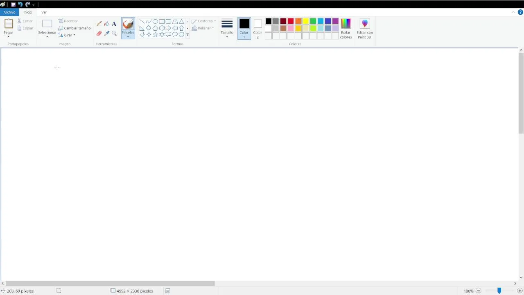The width and height of the screenshot is (524, 295).
Task: Open the Archivo menu
Action: tap(9, 12)
